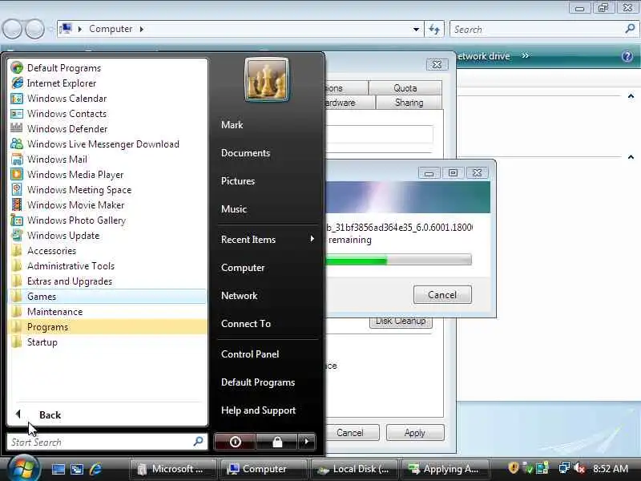Show more toolbar commands chevron
This screenshot has width=641, height=481.
click(x=526, y=55)
